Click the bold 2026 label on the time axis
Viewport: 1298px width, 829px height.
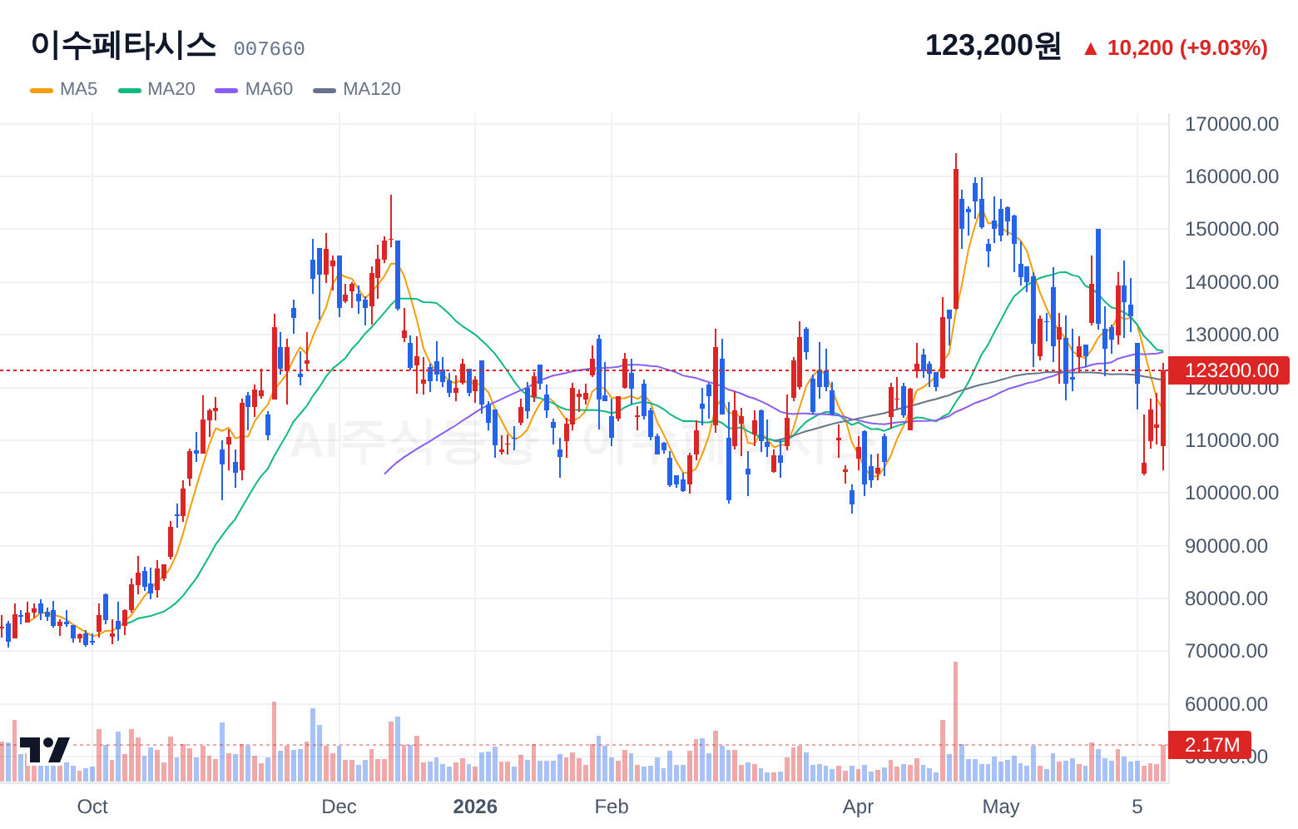pos(475,807)
